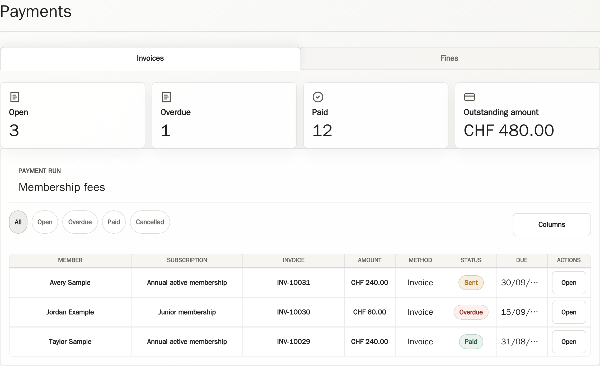600x366 pixels.
Task: Click the CHF 60.00 amount cell
Action: coord(370,312)
